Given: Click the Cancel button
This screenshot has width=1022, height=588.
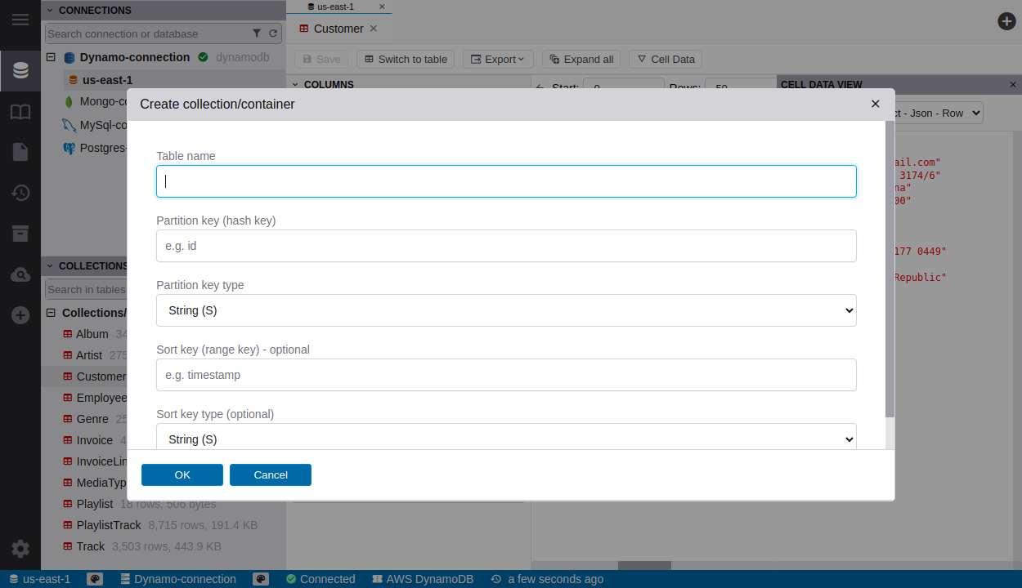Looking at the screenshot, I should point(271,474).
